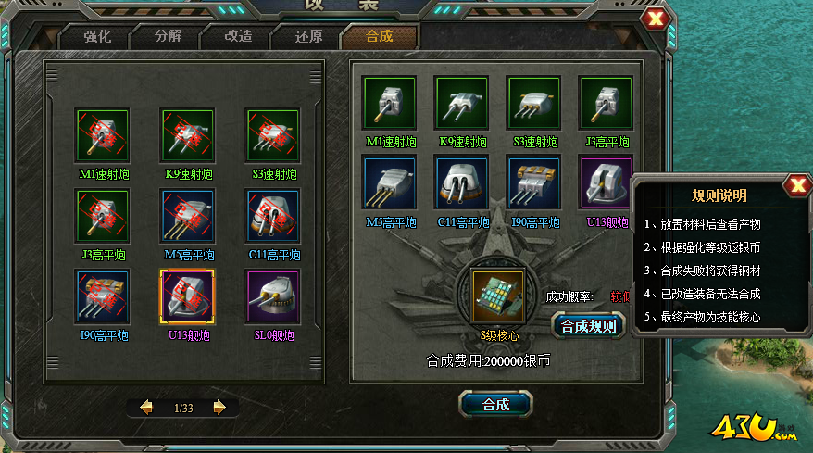The width and height of the screenshot is (813, 453).
Task: Open the 还原 tab
Action: click(x=308, y=36)
